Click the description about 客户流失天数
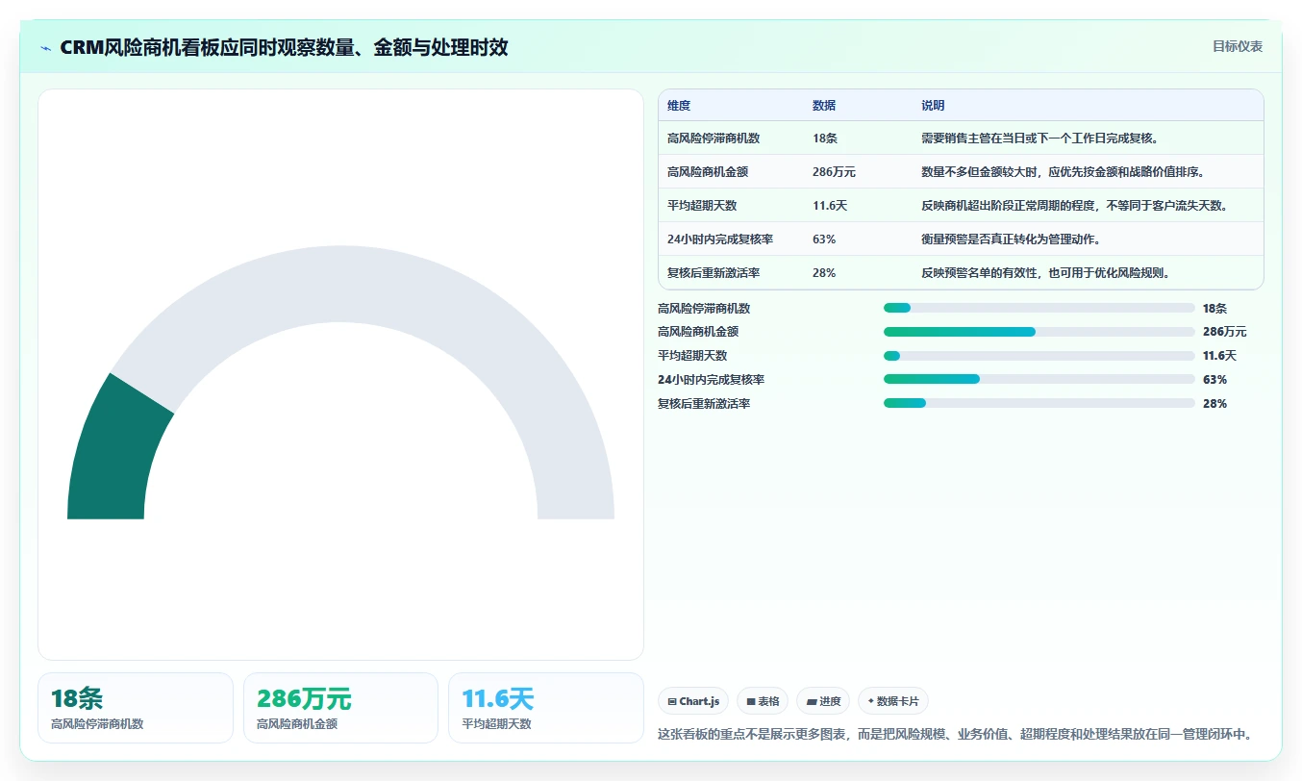The height and width of the screenshot is (781, 1302). [x=1075, y=206]
